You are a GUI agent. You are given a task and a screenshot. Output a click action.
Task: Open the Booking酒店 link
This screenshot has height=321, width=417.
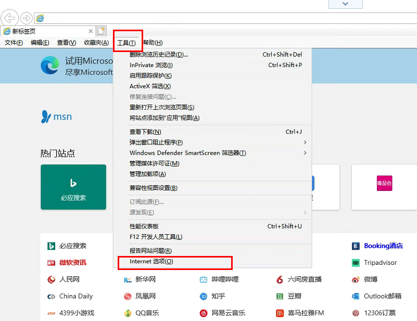[383, 246]
